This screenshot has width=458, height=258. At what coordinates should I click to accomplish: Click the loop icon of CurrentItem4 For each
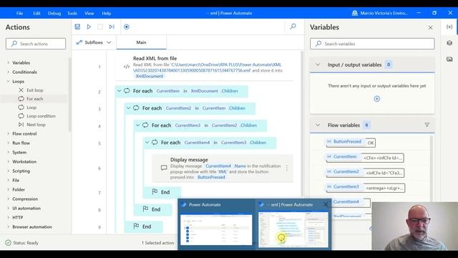coord(155,142)
